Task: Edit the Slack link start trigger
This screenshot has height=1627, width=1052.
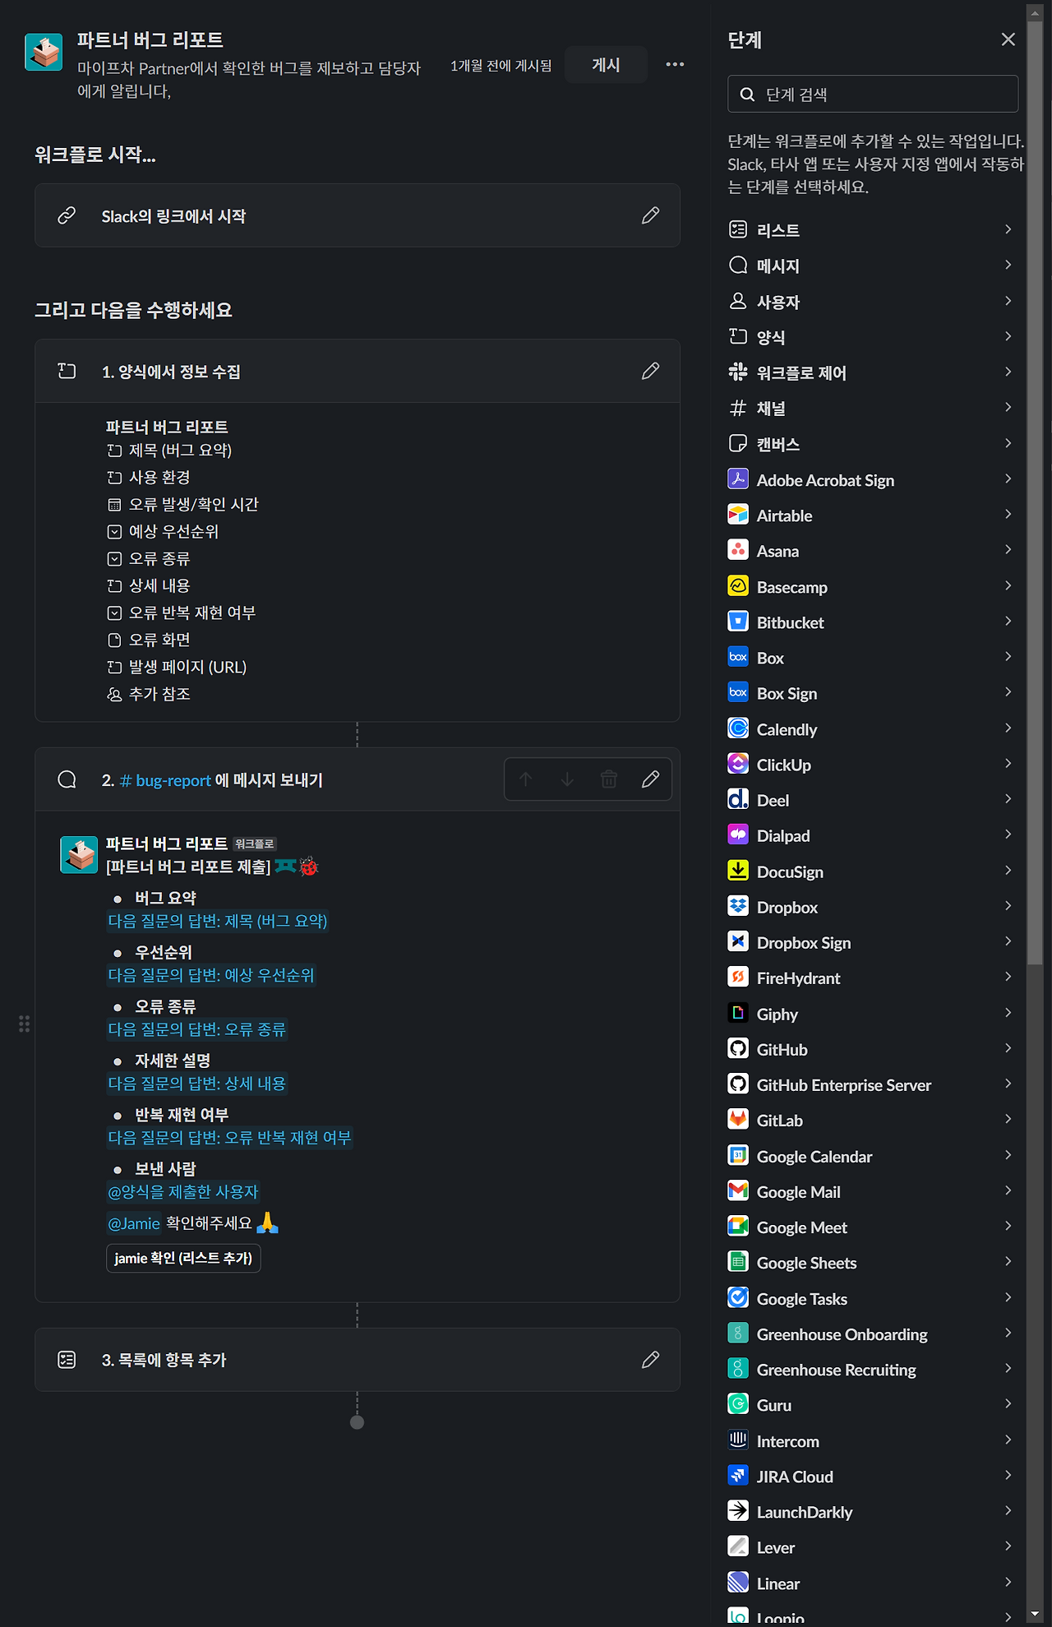Action: coord(650,215)
